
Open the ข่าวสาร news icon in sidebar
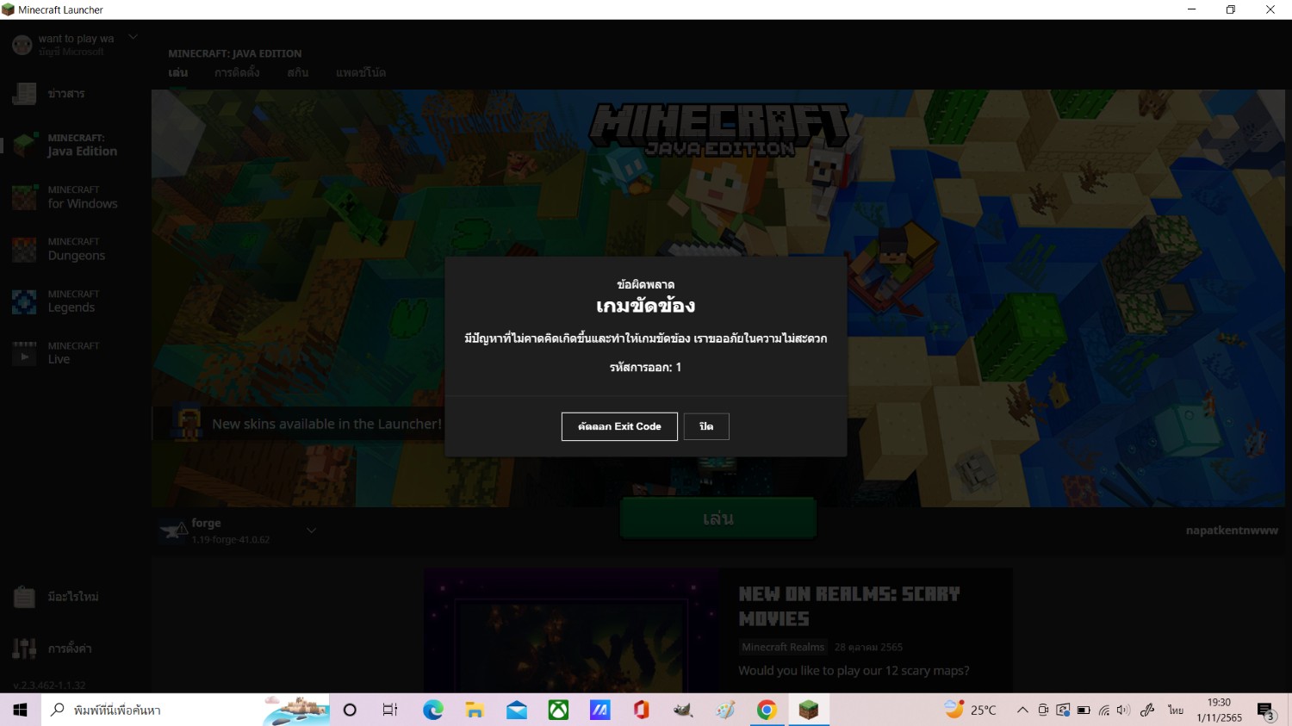tap(24, 94)
